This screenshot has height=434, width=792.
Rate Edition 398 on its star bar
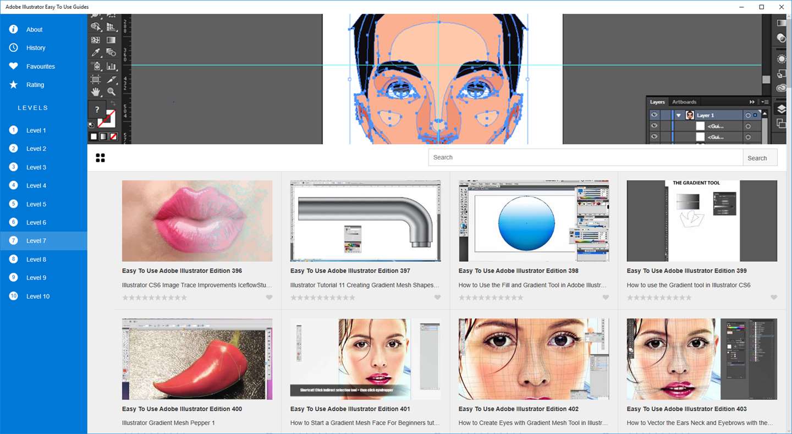click(x=491, y=298)
